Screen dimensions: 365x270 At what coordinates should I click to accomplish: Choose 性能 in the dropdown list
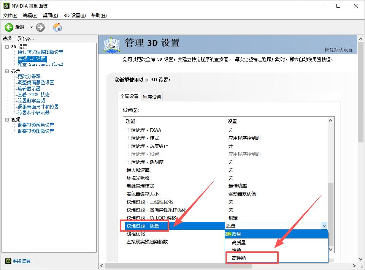[x=276, y=250]
